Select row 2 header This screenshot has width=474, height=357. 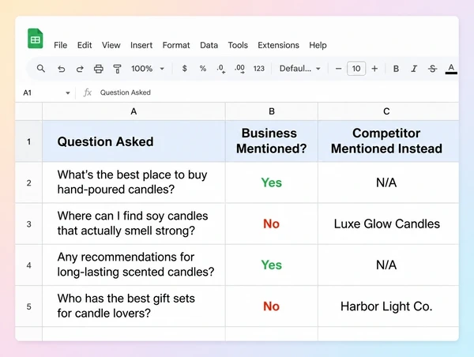point(28,182)
